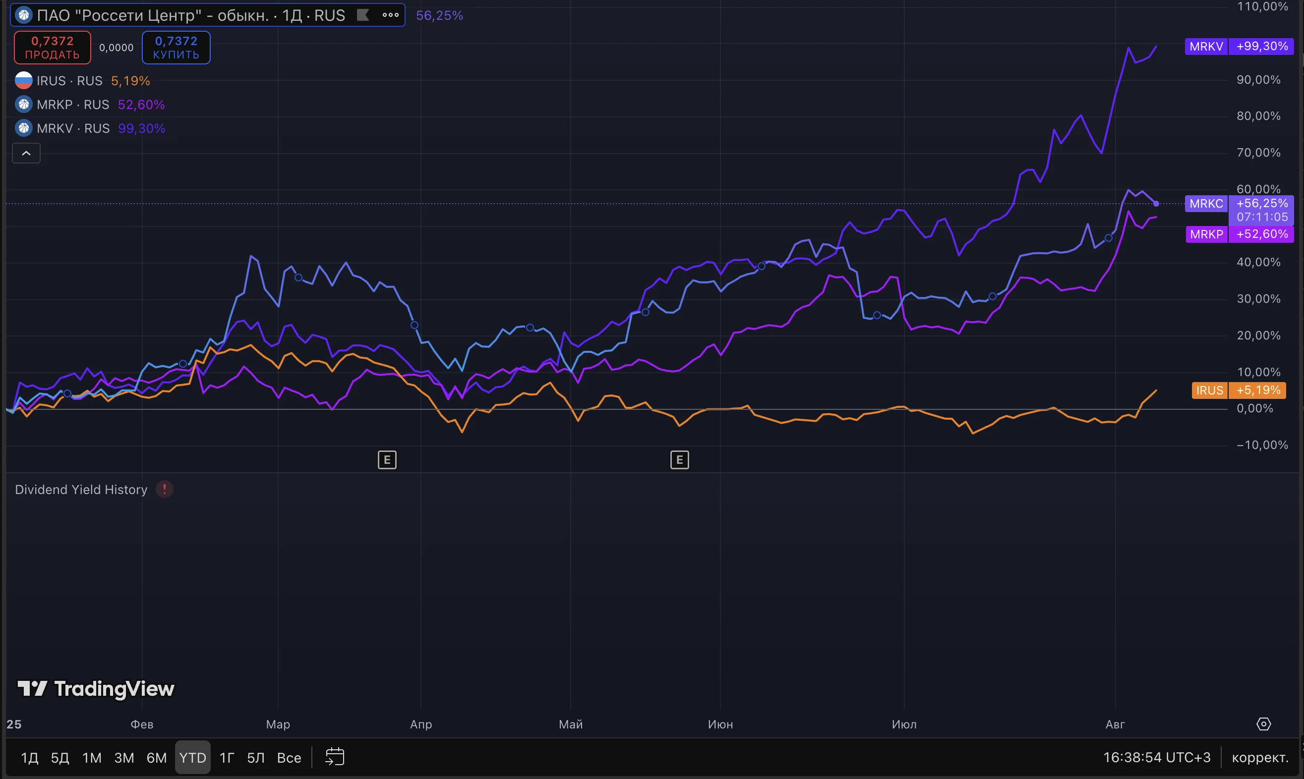The image size is (1304, 779).
Task: Switch to the 3М time range
Action: tap(124, 758)
